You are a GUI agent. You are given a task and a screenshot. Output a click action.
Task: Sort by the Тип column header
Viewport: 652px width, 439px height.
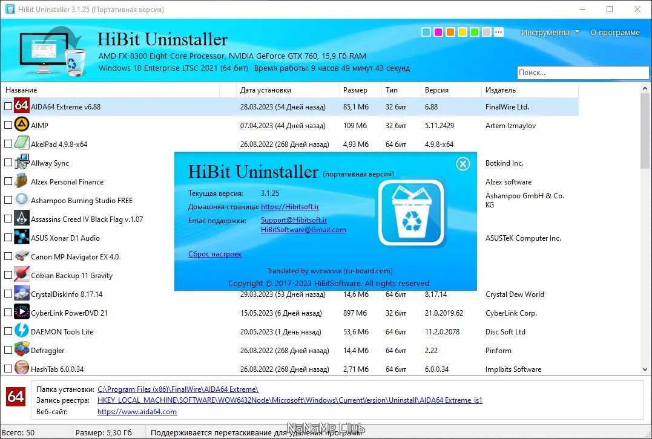tap(401, 90)
